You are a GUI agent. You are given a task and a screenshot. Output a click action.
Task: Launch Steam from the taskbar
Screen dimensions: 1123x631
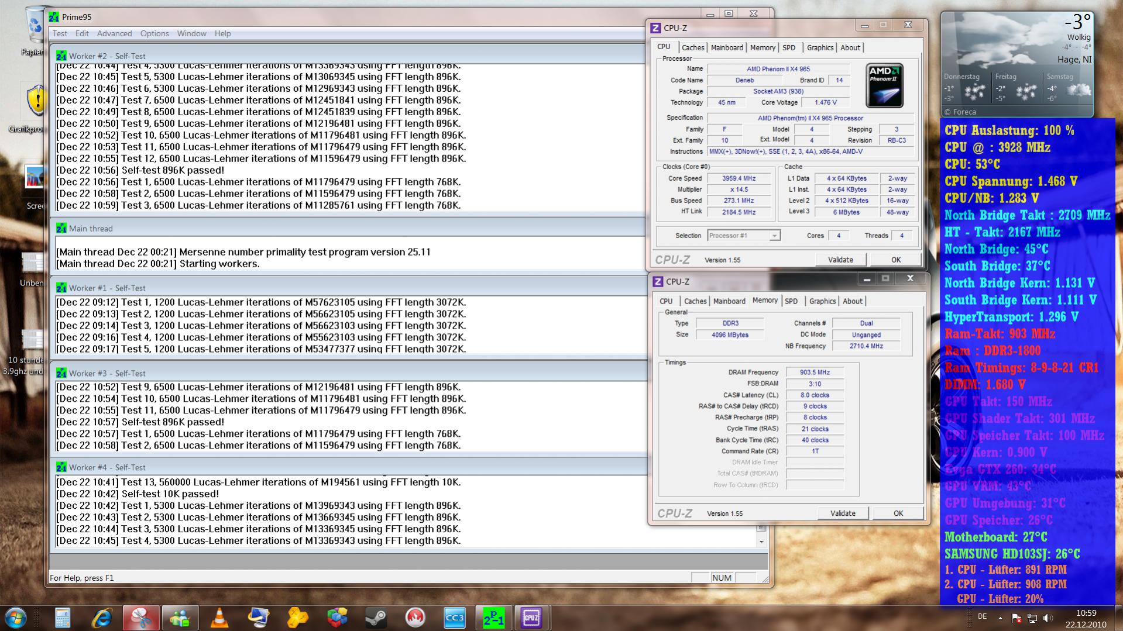tap(376, 618)
